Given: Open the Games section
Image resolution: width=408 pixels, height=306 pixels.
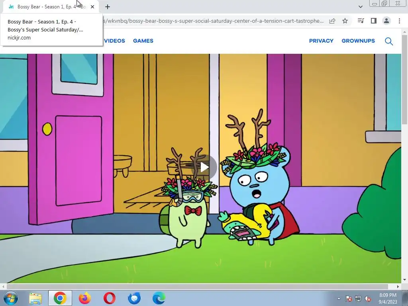Looking at the screenshot, I should (143, 41).
